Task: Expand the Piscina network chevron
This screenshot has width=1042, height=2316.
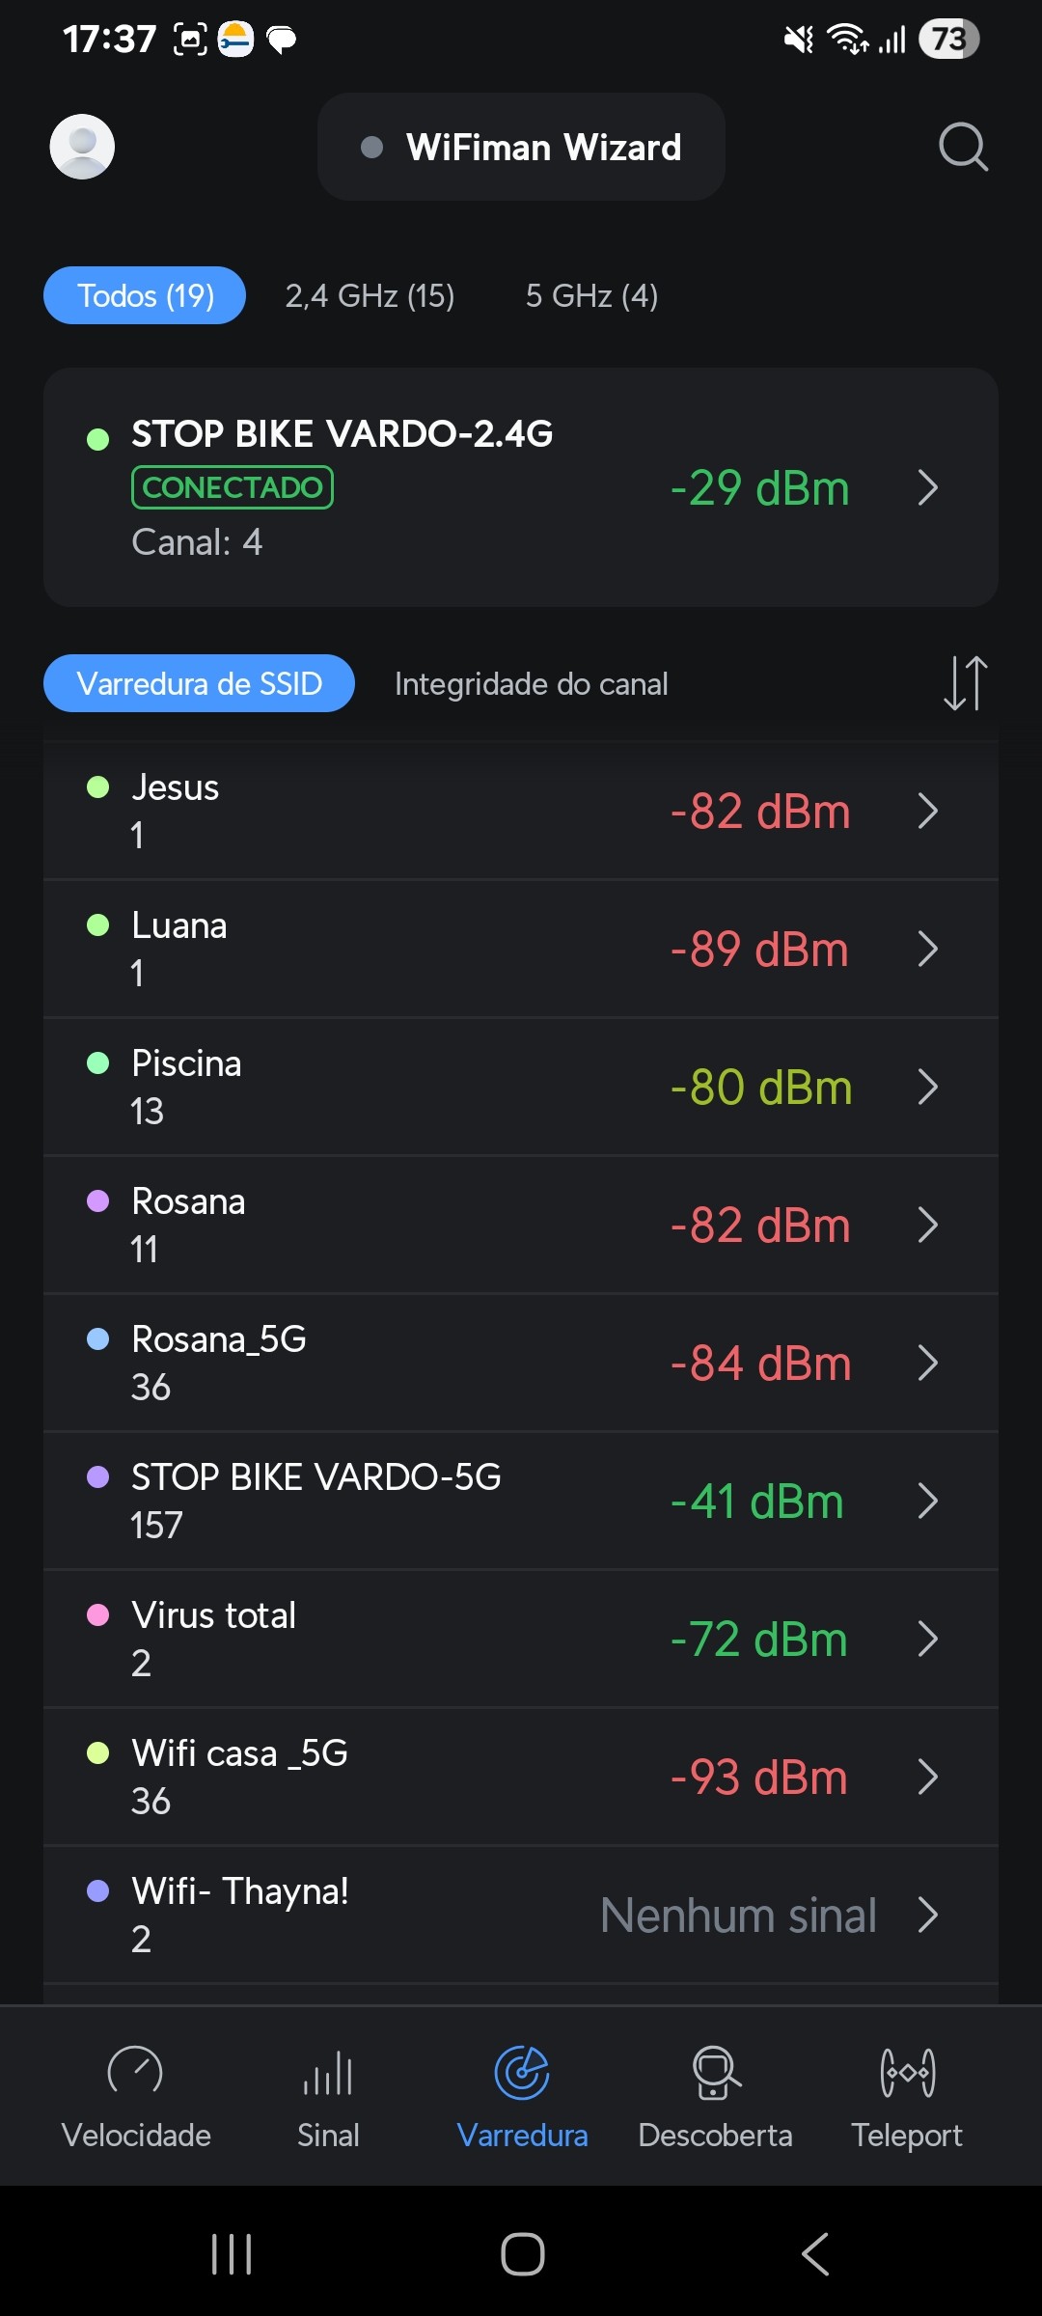Action: [927, 1087]
